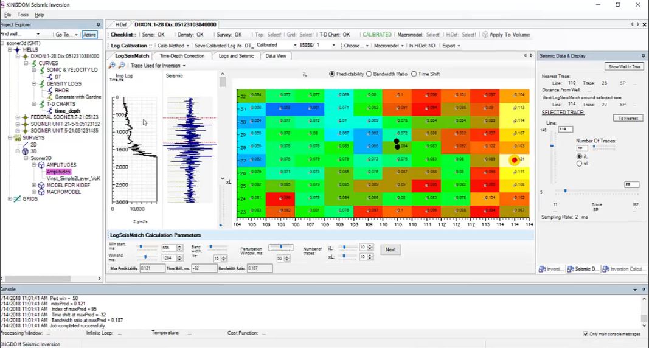
Task: Pin the Project Explorer panel
Action: pyautogui.click(x=99, y=24)
